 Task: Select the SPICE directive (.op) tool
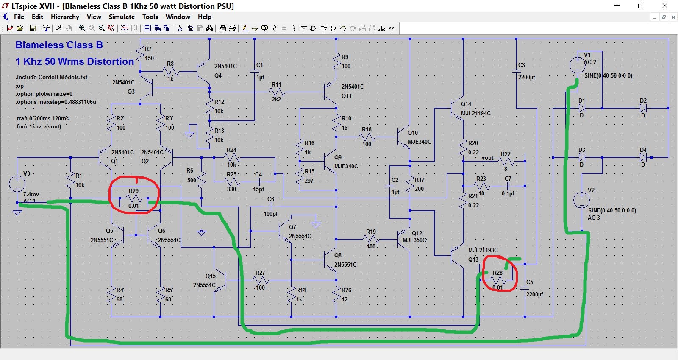[x=392, y=28]
